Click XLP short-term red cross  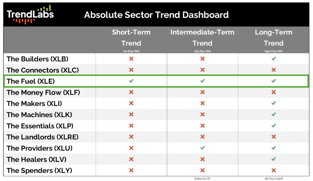[x=131, y=126]
